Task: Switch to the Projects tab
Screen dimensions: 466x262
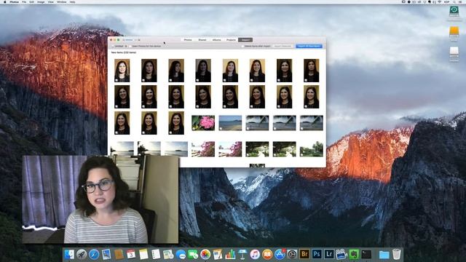Action: click(231, 40)
